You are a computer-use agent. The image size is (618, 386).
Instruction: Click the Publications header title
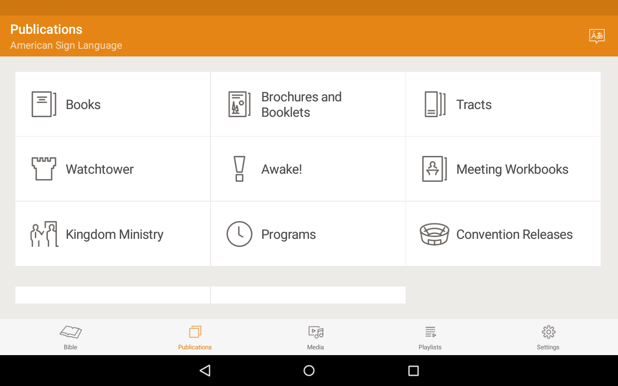(46, 29)
